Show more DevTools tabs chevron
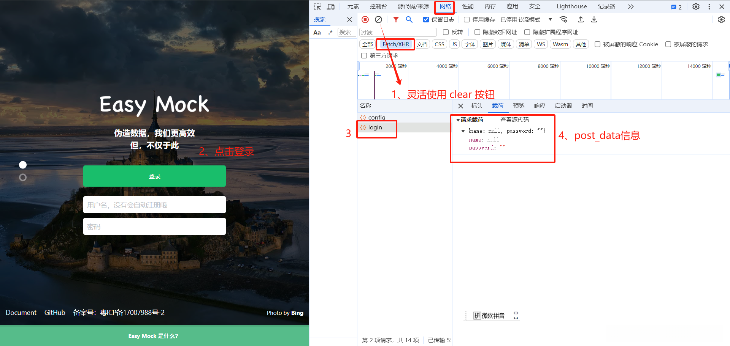The image size is (730, 346). point(631,6)
